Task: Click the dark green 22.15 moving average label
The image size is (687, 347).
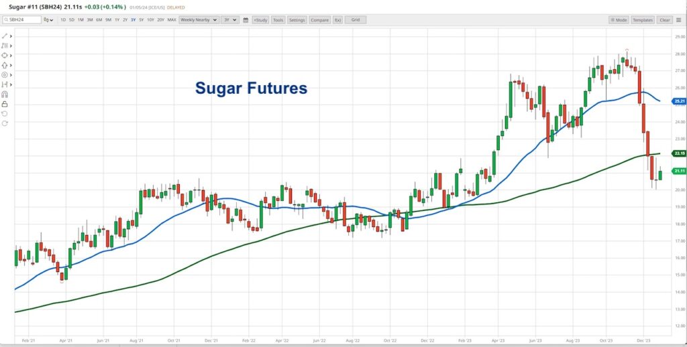Action: coord(679,153)
